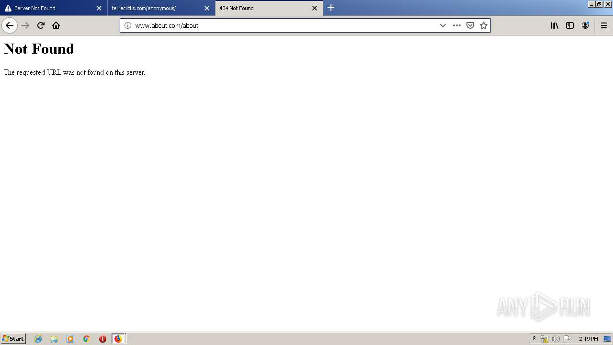Launch Google Chrome from the taskbar
613x345 pixels.
coord(87,339)
